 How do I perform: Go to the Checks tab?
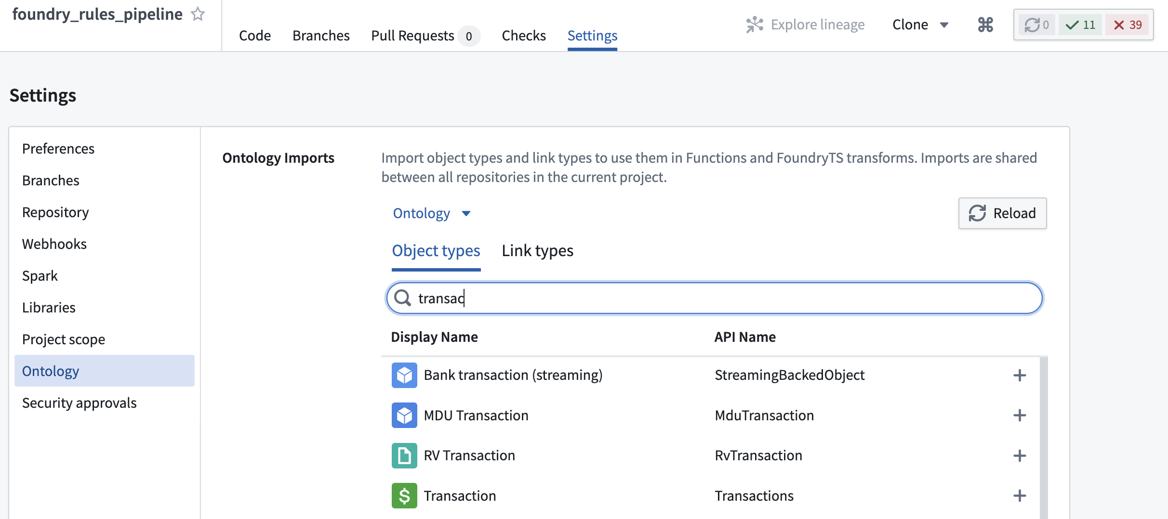(524, 36)
